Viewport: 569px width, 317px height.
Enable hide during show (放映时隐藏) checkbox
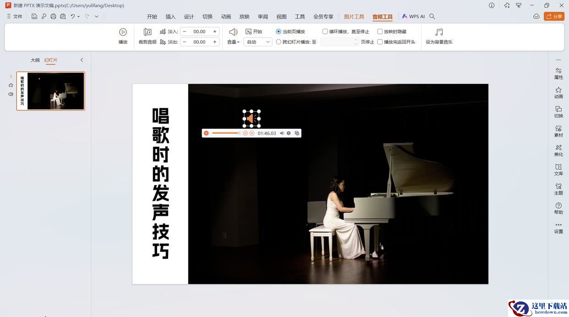[380, 32]
